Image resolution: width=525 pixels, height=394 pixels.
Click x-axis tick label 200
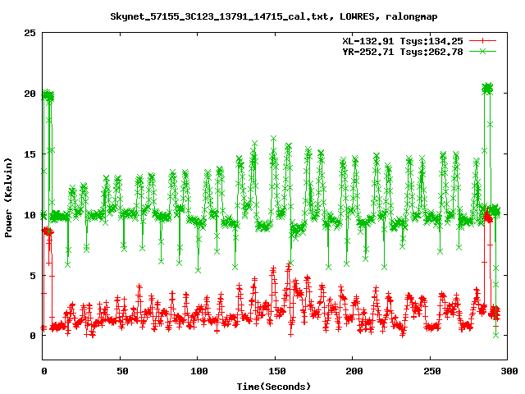tap(354, 371)
